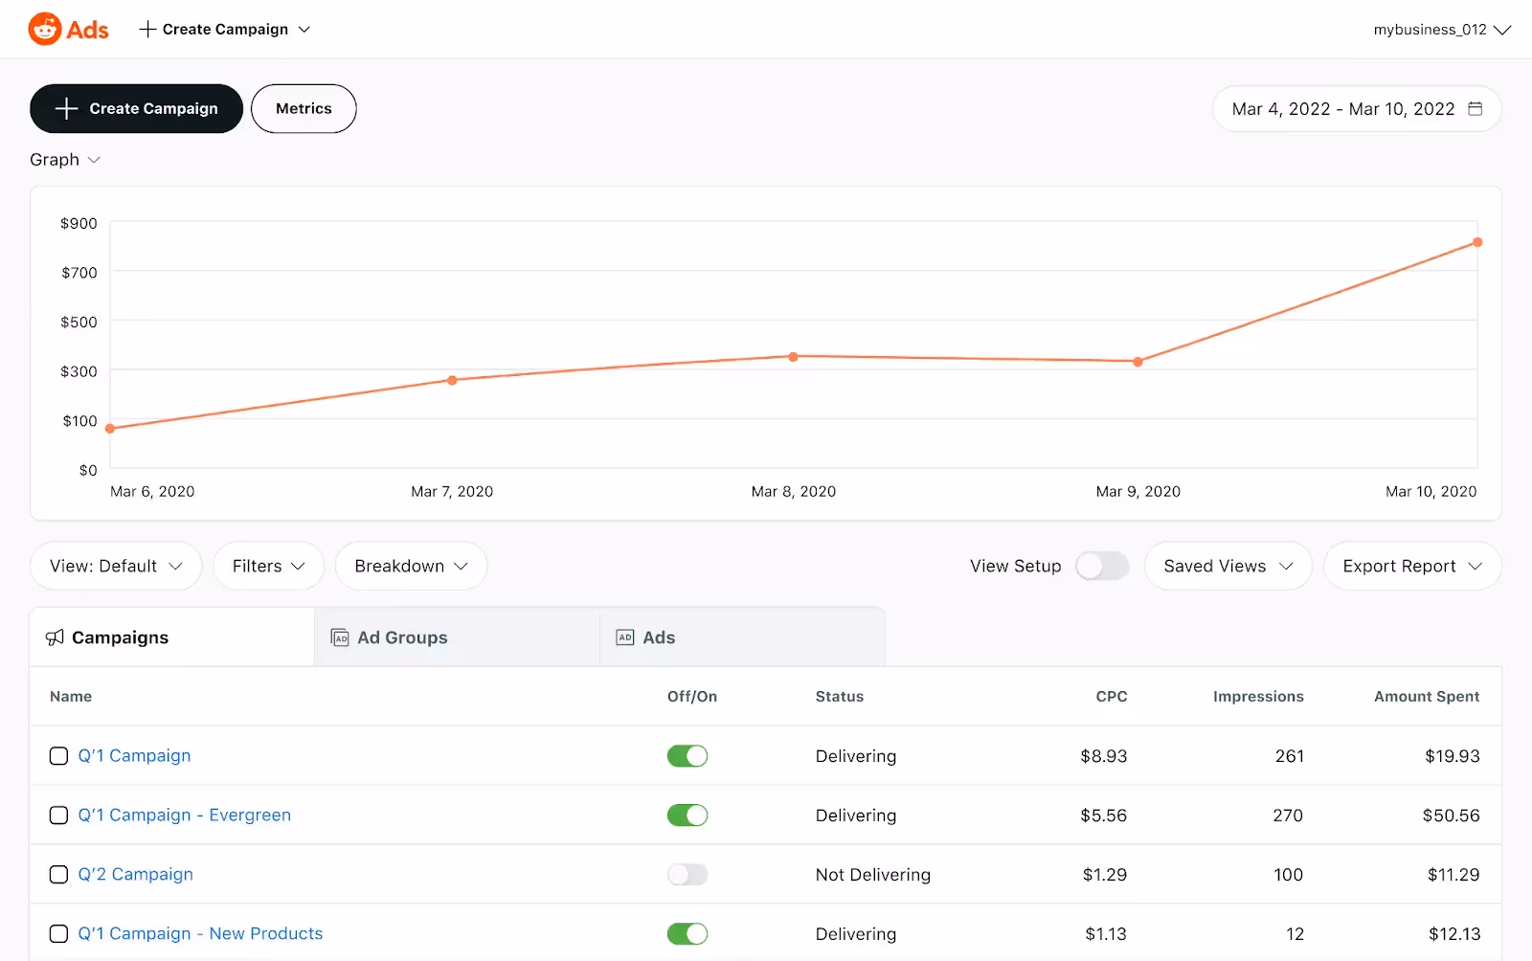Click the Metrics button
1532x961 pixels.
(x=304, y=108)
